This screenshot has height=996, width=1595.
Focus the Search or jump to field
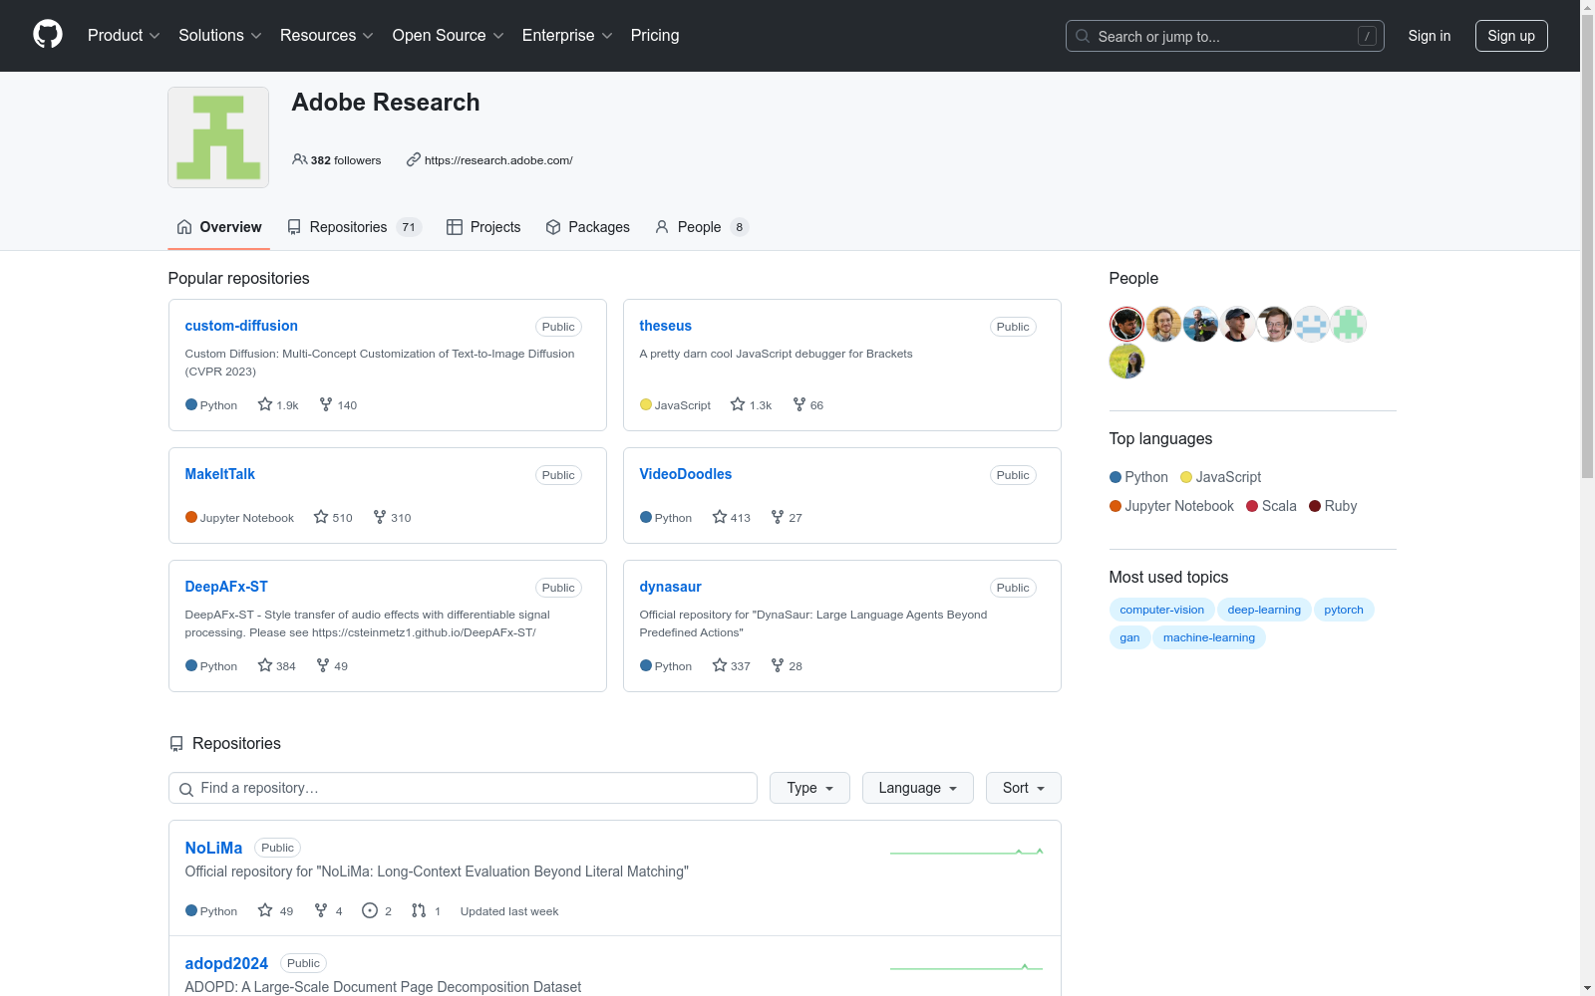point(1225,36)
